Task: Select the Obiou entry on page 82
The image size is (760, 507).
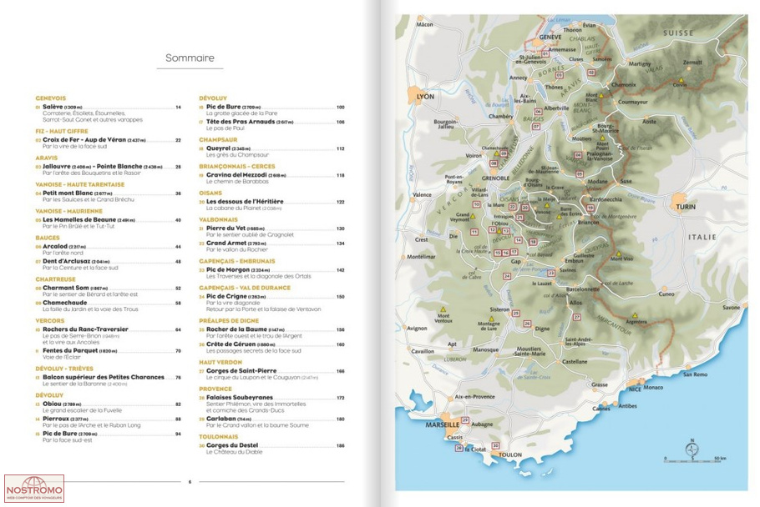Action: (108, 407)
